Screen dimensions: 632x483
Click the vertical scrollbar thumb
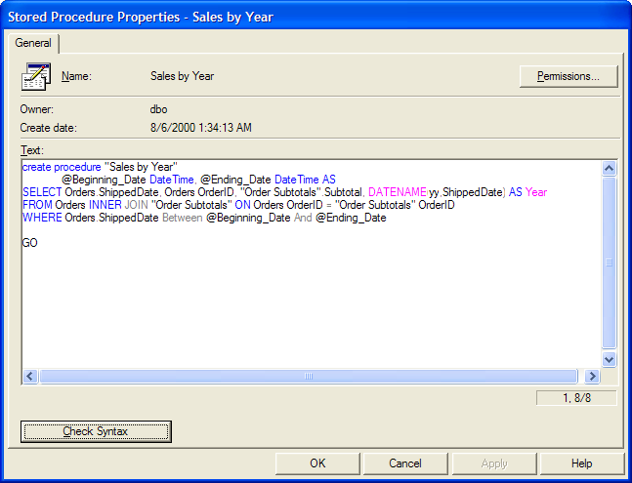(x=610, y=262)
